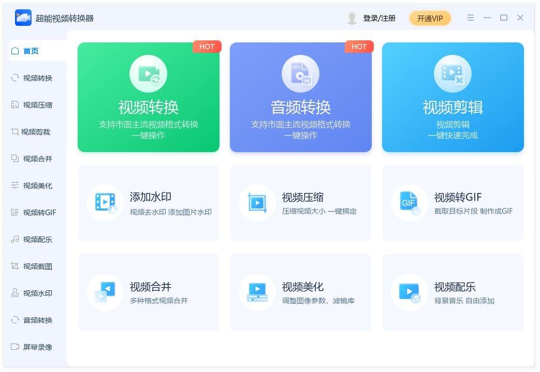Click the 登录/注册 link
The image size is (540, 372).
coord(379,18)
